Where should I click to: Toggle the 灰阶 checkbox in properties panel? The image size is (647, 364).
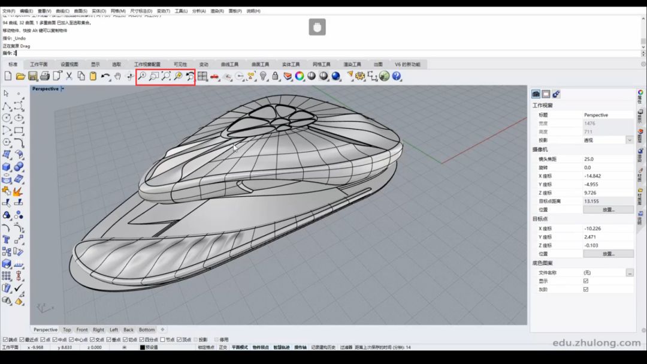tap(586, 290)
